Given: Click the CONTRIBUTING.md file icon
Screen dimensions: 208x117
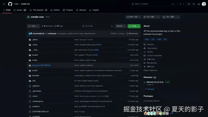Looking at the screenshot, I should pos(30,112).
